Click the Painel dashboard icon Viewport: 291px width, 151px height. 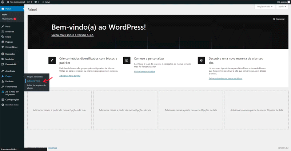tap(3, 9)
